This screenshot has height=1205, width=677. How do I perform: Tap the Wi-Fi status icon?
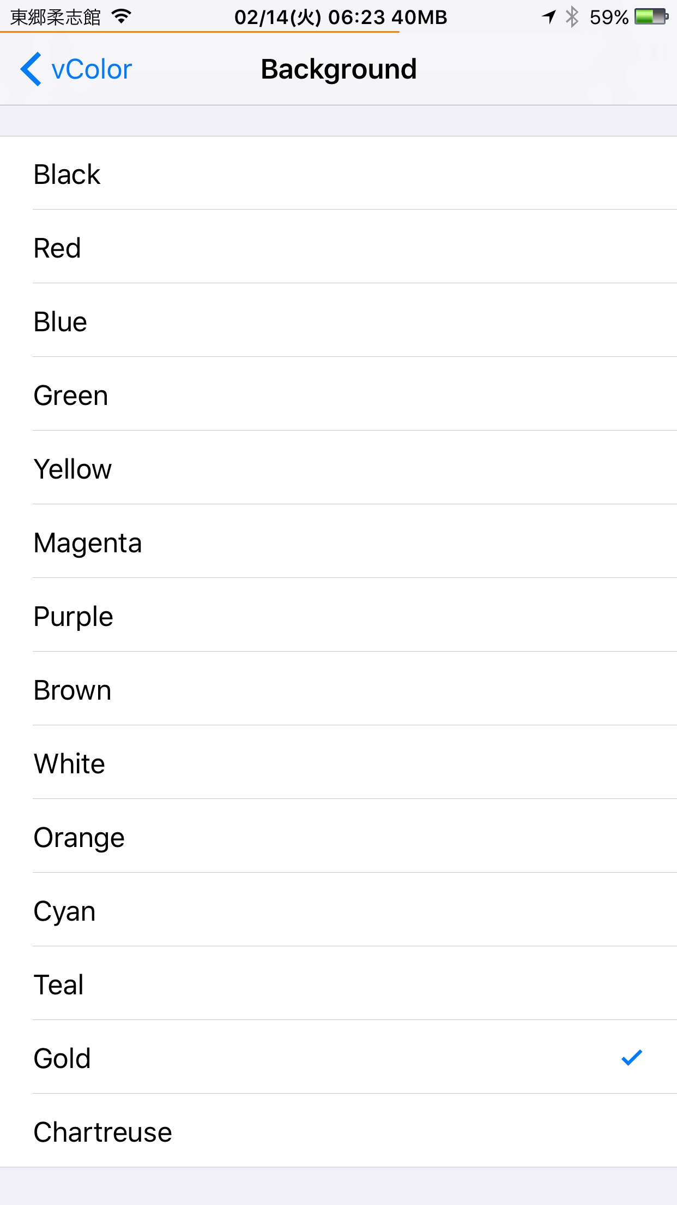coord(122,17)
